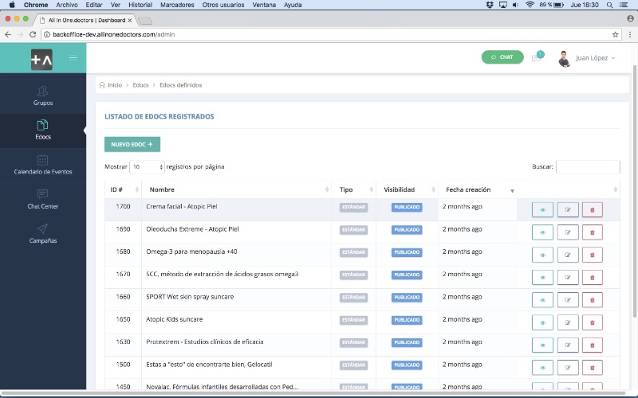
Task: View SCC método de extracción edoc
Action: click(x=542, y=277)
